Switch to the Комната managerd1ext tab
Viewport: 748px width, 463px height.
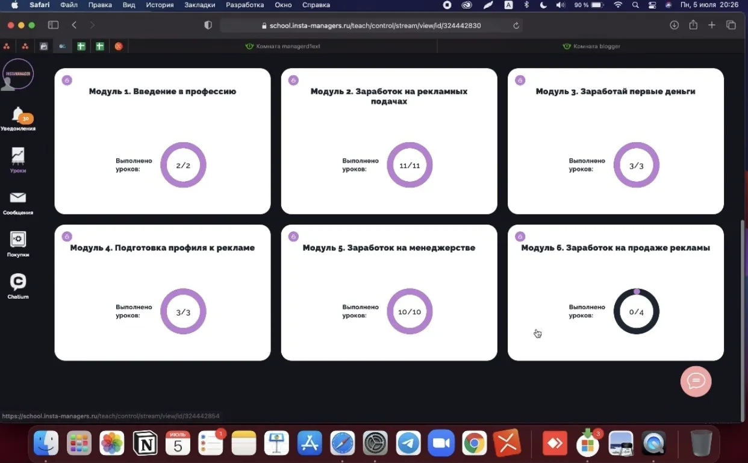[x=282, y=46]
